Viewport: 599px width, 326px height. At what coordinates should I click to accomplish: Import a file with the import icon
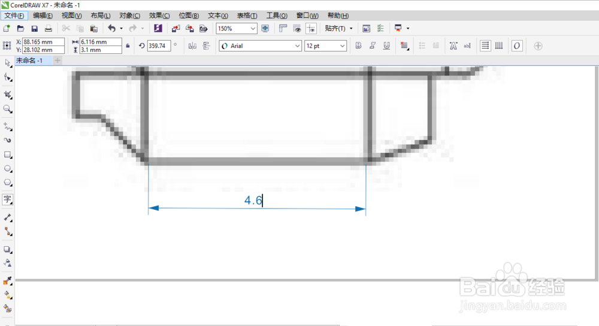pyautogui.click(x=176, y=28)
